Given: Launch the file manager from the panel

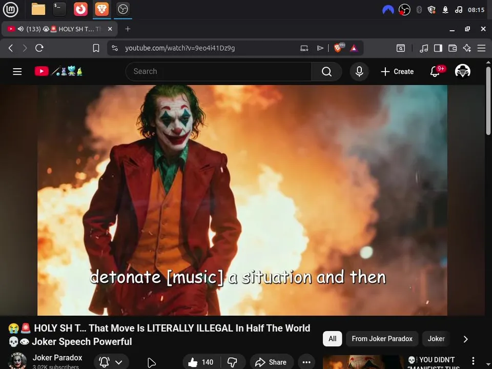Looking at the screenshot, I should [x=38, y=9].
